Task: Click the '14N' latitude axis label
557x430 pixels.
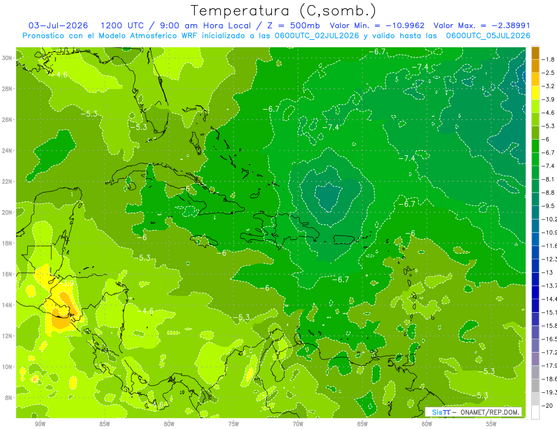Action: (x=7, y=305)
